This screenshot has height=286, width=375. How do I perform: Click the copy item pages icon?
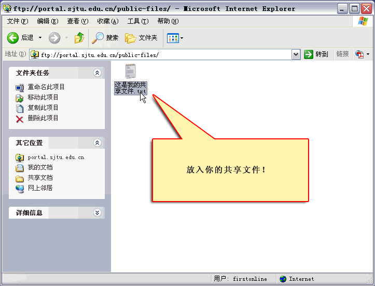click(x=20, y=108)
